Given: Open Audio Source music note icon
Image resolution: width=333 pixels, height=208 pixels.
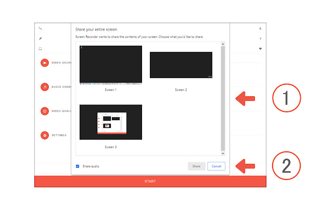Looking at the screenshot, I should pos(45,87).
